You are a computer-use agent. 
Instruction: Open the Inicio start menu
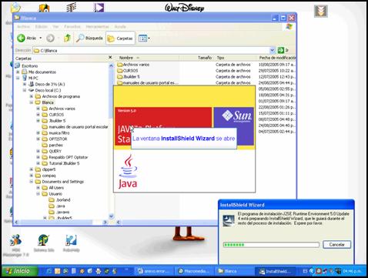point(19,271)
